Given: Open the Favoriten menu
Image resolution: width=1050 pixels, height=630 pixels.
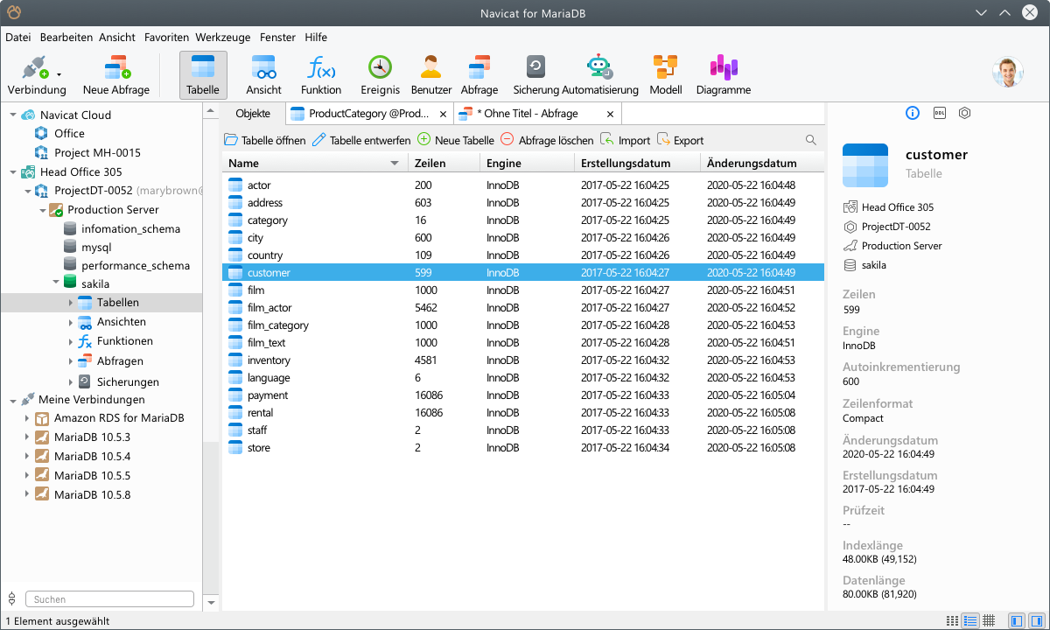Looking at the screenshot, I should point(166,38).
